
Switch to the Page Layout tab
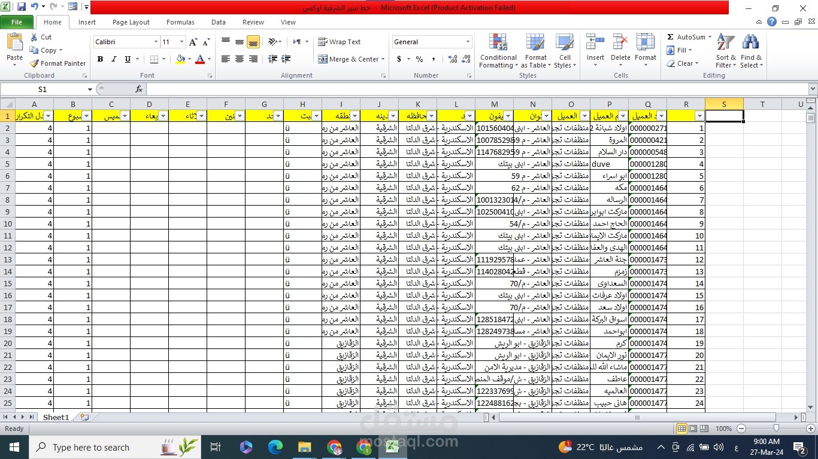[x=131, y=22]
